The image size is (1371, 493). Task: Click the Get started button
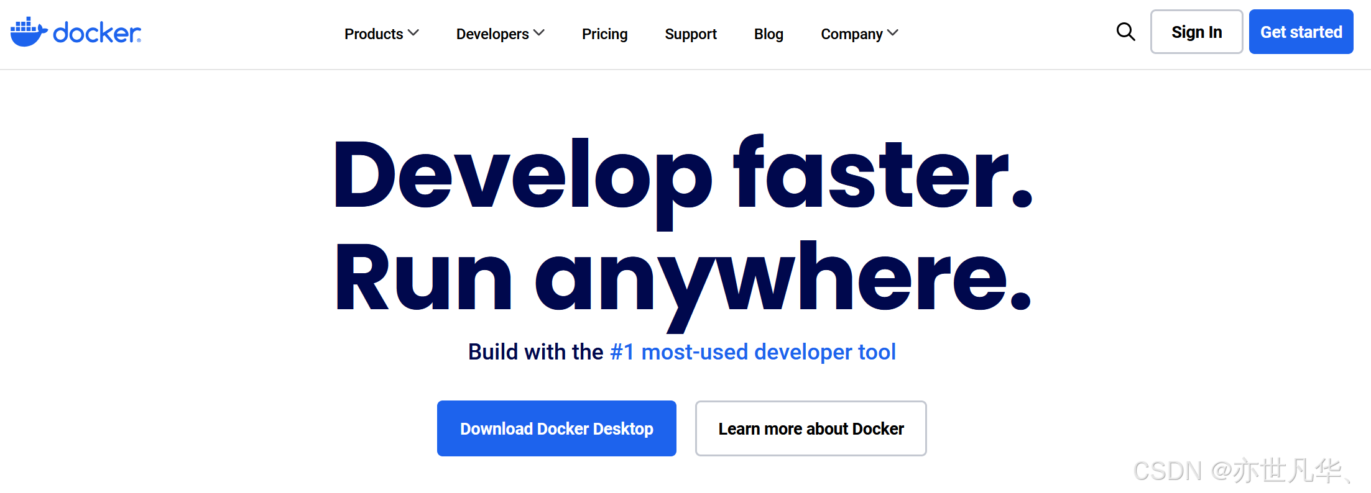tap(1301, 32)
